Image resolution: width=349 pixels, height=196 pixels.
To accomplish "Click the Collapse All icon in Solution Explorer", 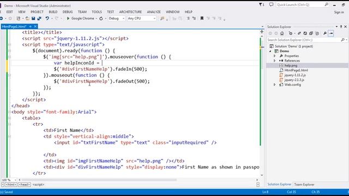I will (311, 33).
